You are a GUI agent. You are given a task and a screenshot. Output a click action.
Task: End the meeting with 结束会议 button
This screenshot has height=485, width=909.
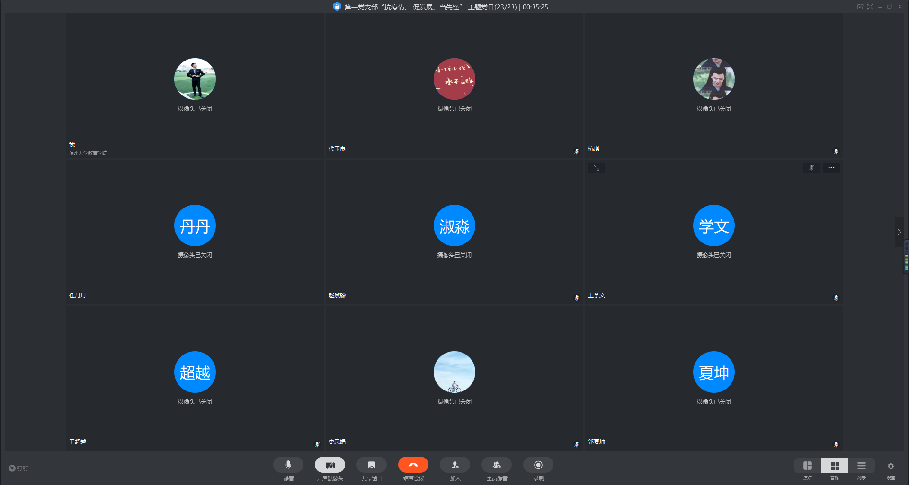pos(413,465)
